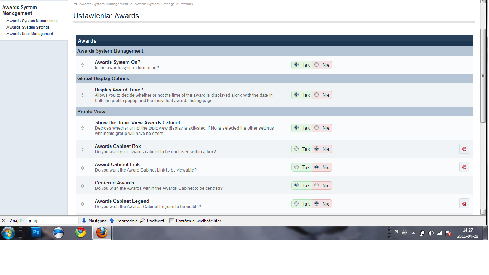
Task: Enable Rozróżniaj wielkość liter checkbox
Action: click(172, 221)
